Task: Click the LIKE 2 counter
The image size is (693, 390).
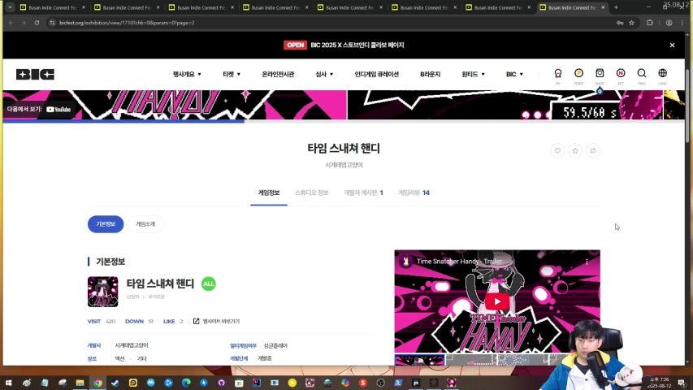Action: pyautogui.click(x=173, y=322)
